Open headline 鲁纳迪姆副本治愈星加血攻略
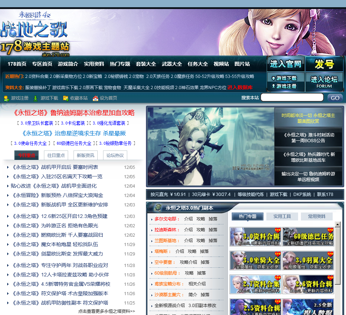 74,113
